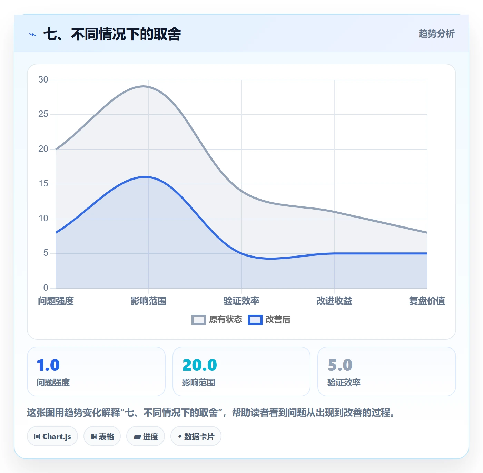The width and height of the screenshot is (483, 473).
Task: Click the y-axis value 30
Action: click(x=43, y=80)
